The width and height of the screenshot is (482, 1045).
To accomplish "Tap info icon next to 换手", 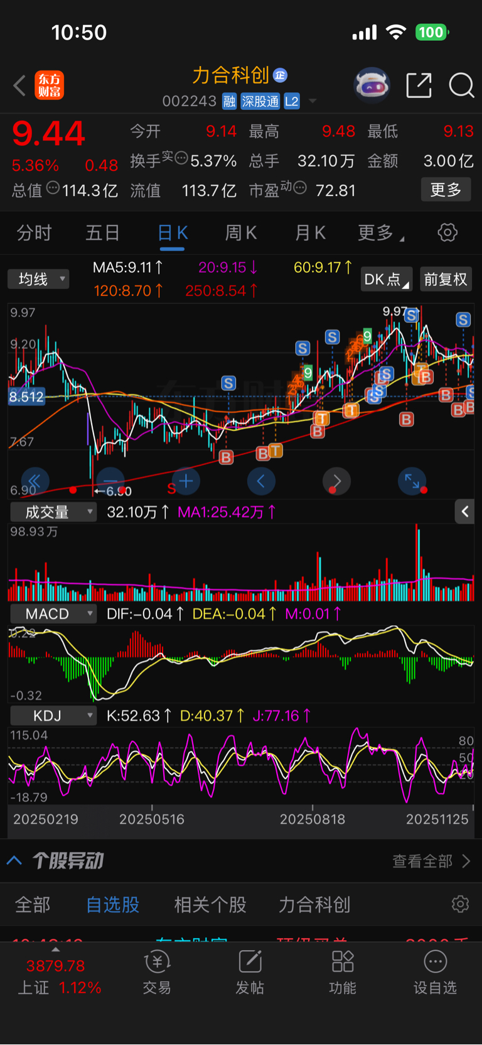I will (181, 158).
